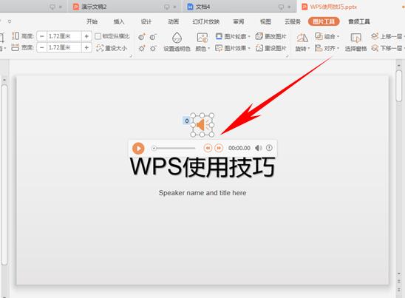Open the 云服务 ribbon tab
The width and height of the screenshot is (405, 298).
[x=293, y=21]
